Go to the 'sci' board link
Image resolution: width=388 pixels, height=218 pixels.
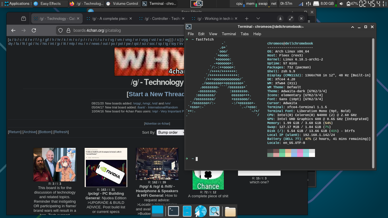click(144, 44)
